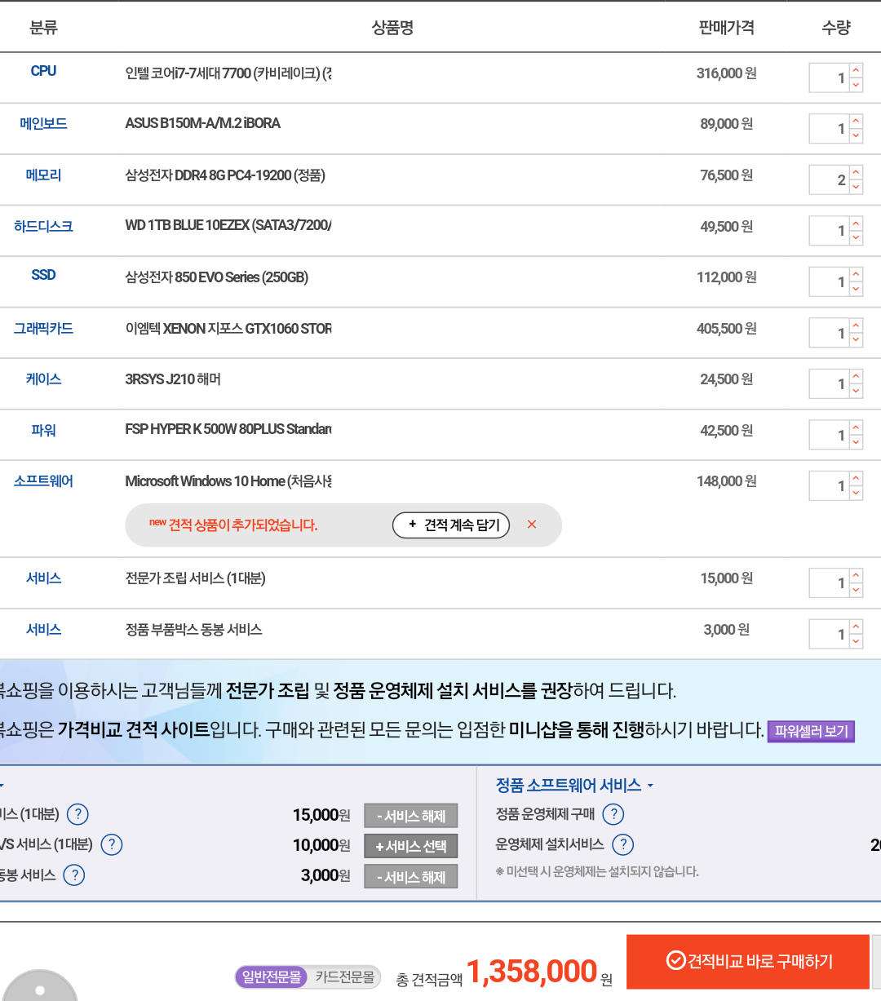Decrease SSD quantity with down arrow
881x1001 pixels.
[x=856, y=289]
